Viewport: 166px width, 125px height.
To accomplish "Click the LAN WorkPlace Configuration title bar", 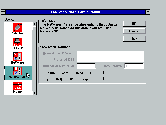I will [75, 12].
